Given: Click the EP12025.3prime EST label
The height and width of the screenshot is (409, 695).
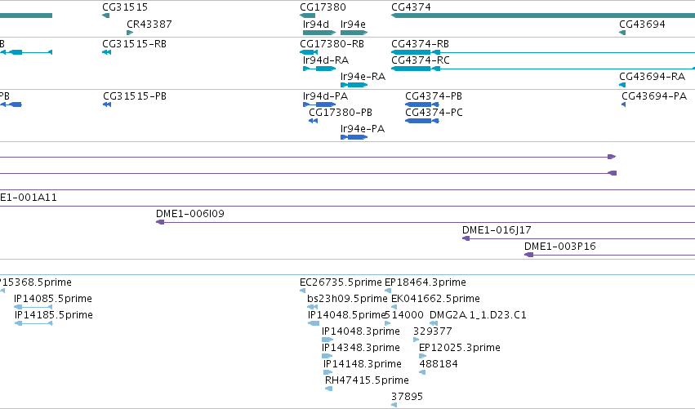Looking at the screenshot, I should click(x=460, y=348).
